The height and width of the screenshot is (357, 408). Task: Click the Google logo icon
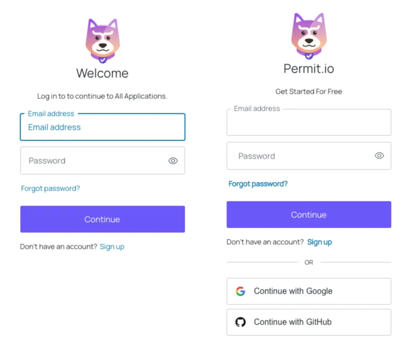click(x=240, y=291)
